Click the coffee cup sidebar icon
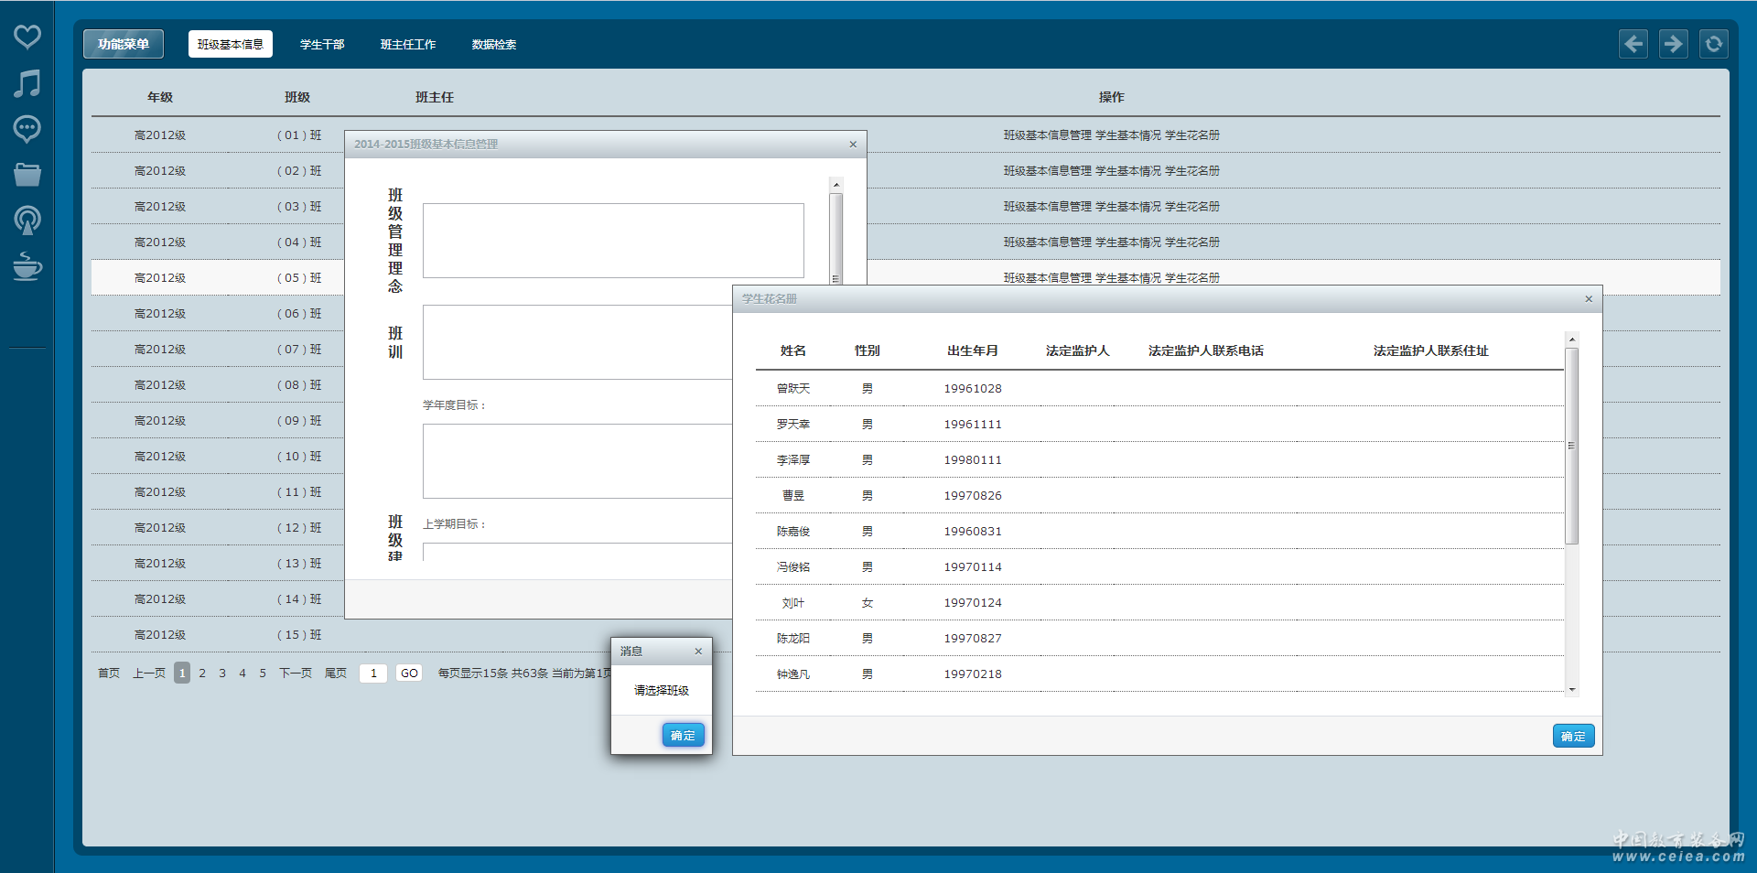Screen dimensions: 1757x873 coord(27,266)
